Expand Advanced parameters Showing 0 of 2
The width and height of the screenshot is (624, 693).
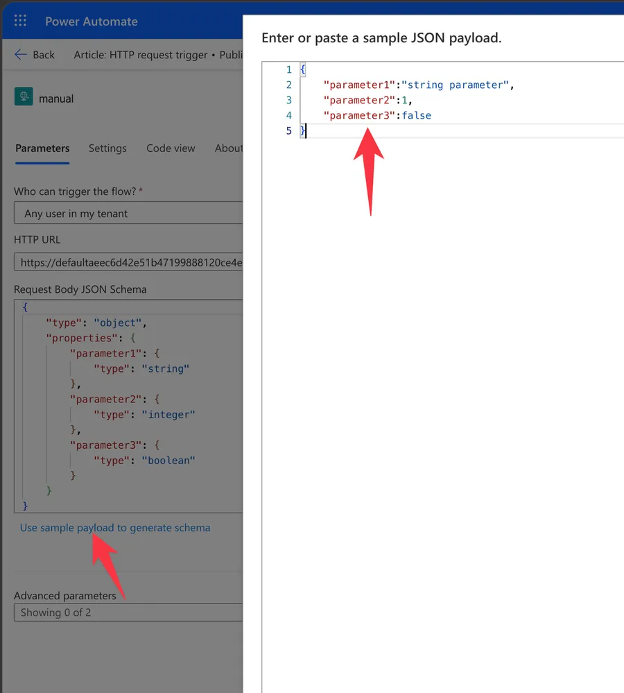point(128,613)
